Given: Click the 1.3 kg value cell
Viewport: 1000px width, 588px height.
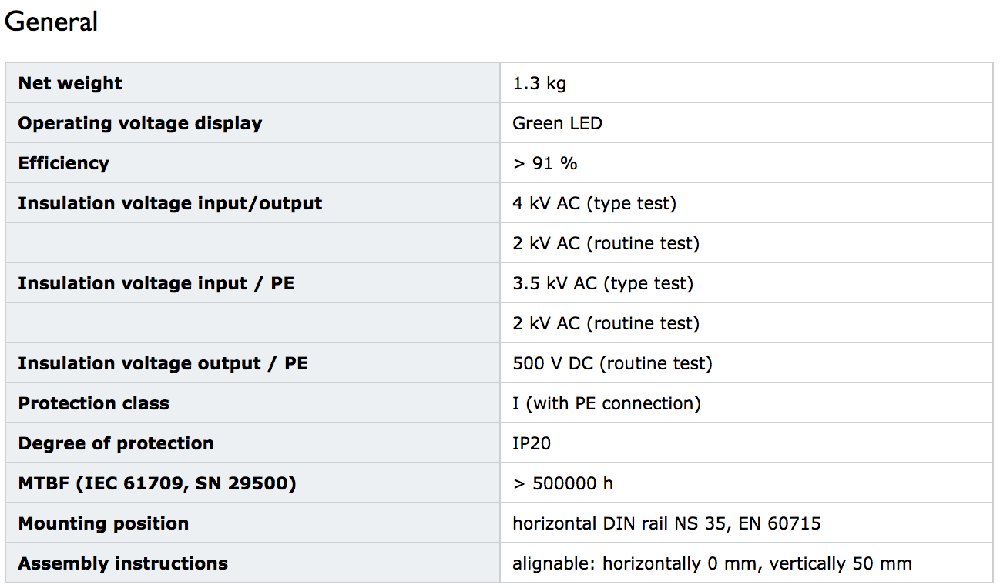Looking at the screenshot, I should (746, 82).
